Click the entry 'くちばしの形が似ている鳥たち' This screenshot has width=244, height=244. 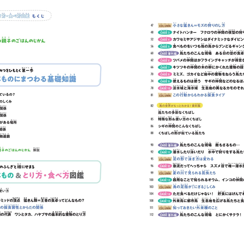[x=181, y=133]
